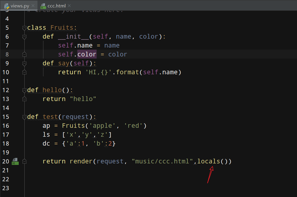Viewport: 297px width, 197px height.
Task: Close the views.py editor tab
Action: tap(33, 6)
